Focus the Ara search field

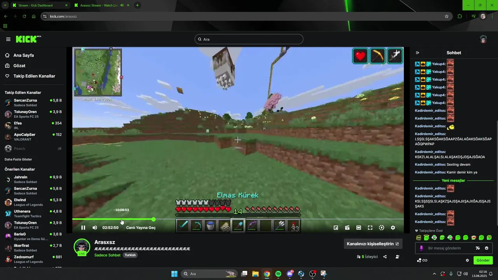[x=249, y=39]
